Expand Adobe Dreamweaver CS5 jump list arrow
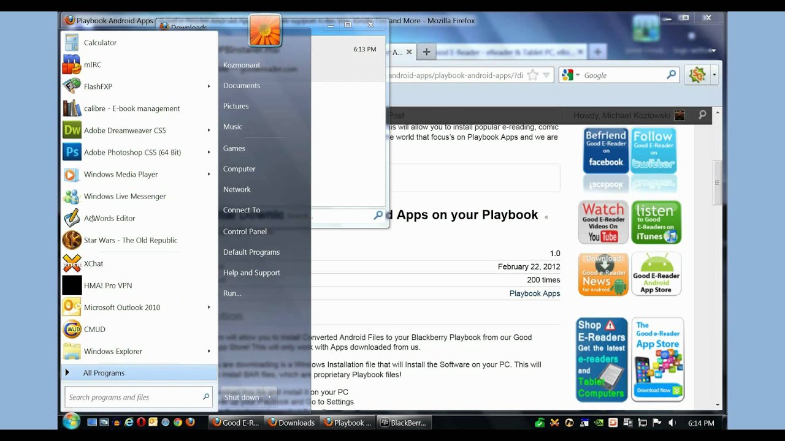The width and height of the screenshot is (785, 441). coord(209,130)
